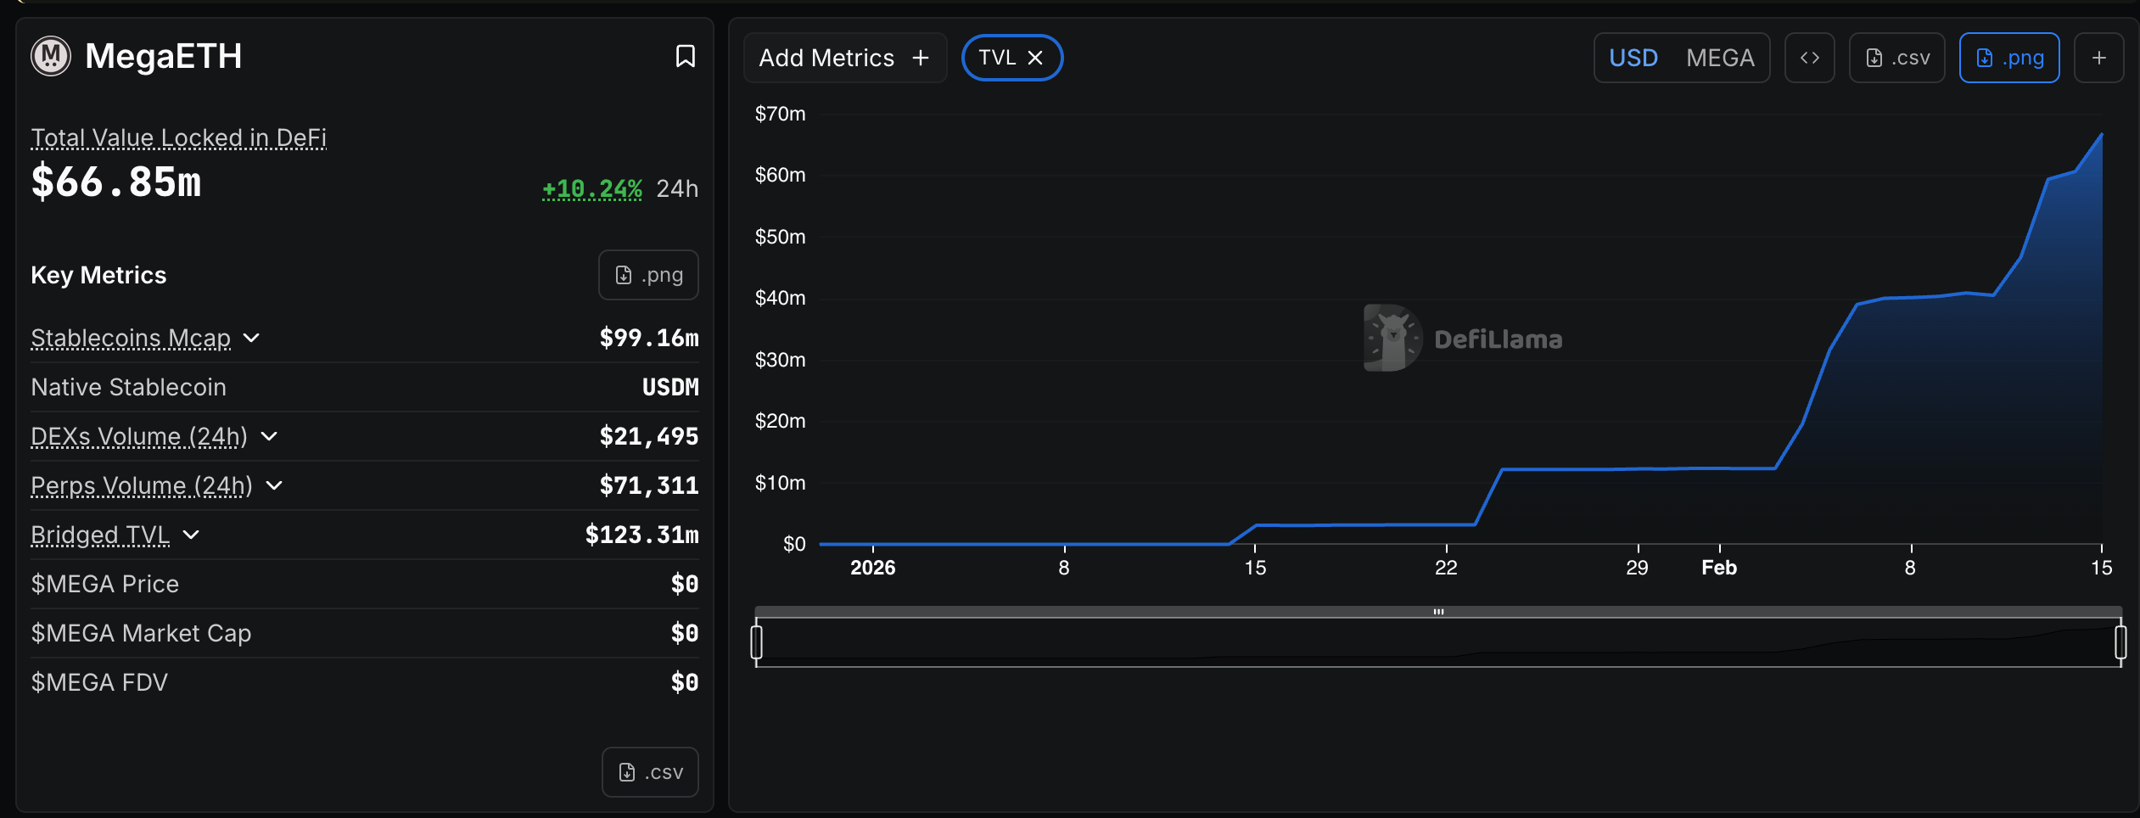The width and height of the screenshot is (2140, 818).
Task: Expand the Perps Volume (24h) row
Action: point(274,485)
